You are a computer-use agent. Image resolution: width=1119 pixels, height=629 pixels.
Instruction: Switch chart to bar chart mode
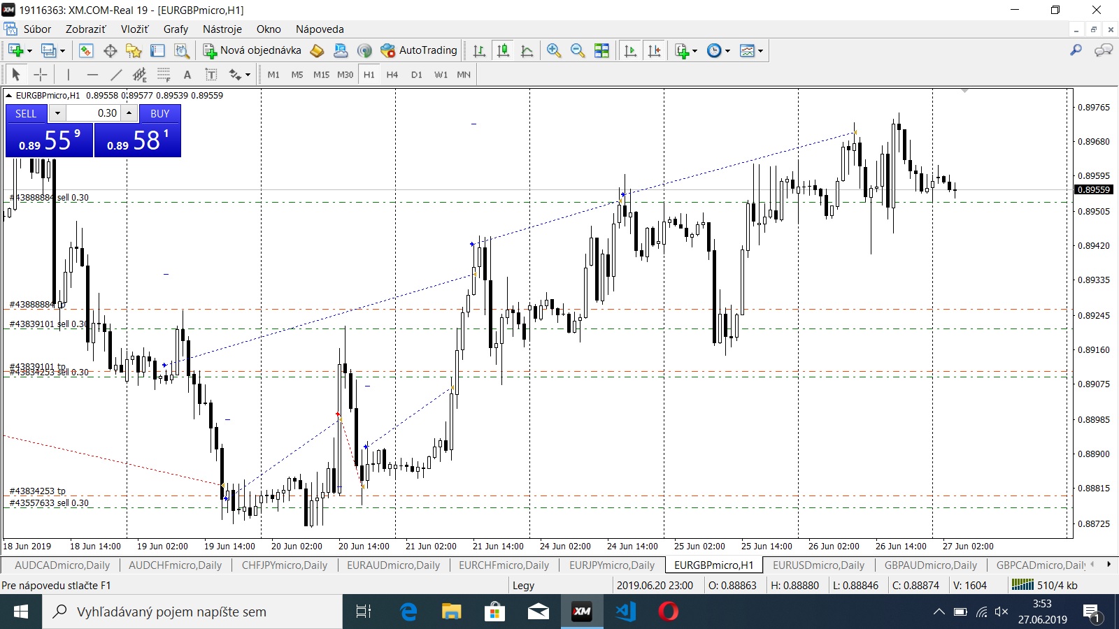(479, 50)
